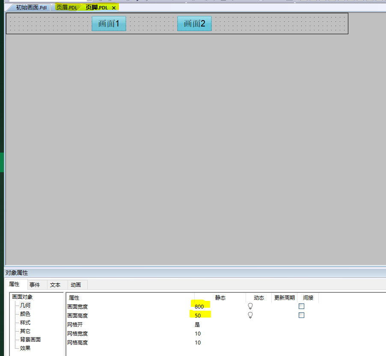Click the 对象属性 panel title bar
This screenshot has height=356, width=386.
click(x=195, y=273)
